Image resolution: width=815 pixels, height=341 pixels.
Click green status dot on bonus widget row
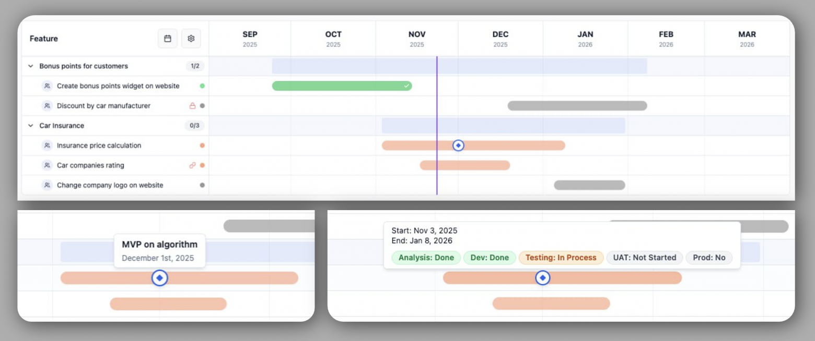click(202, 86)
